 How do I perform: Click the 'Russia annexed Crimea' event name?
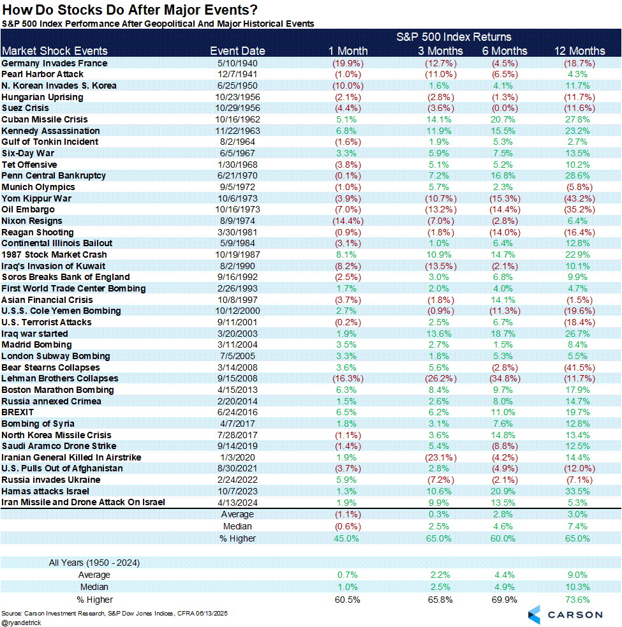click(x=51, y=401)
